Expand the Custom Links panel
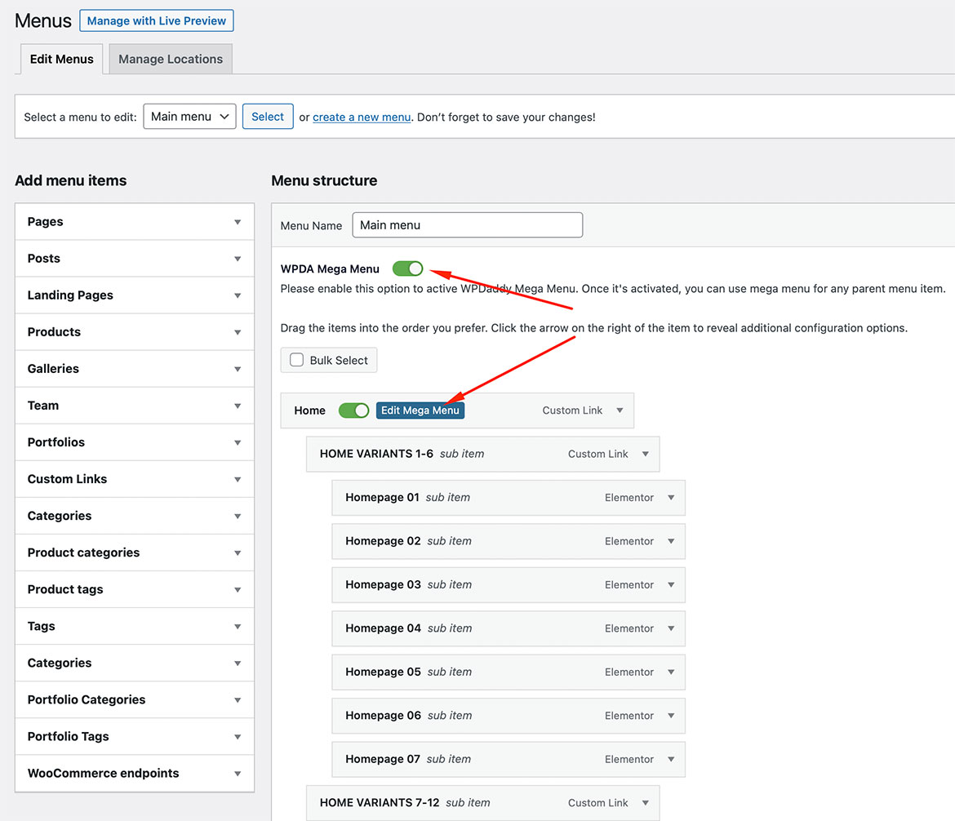955x821 pixels. [135, 479]
